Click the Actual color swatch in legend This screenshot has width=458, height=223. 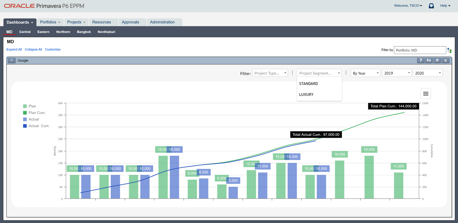tap(25, 119)
